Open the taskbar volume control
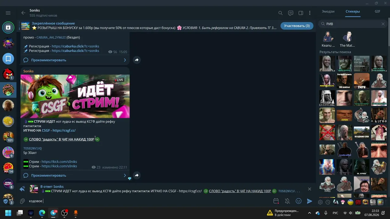Image resolution: width=390 pixels, height=219 pixels. coord(350,213)
